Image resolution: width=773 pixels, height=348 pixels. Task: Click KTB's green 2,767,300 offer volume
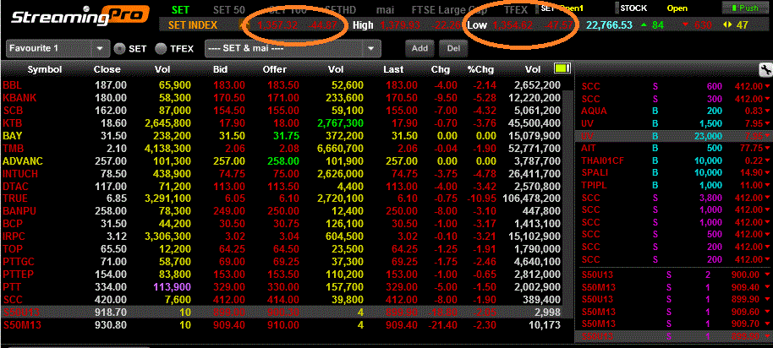(342, 123)
